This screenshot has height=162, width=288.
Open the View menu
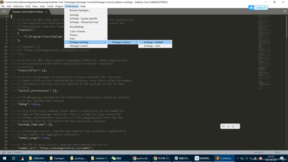pos(35,6)
